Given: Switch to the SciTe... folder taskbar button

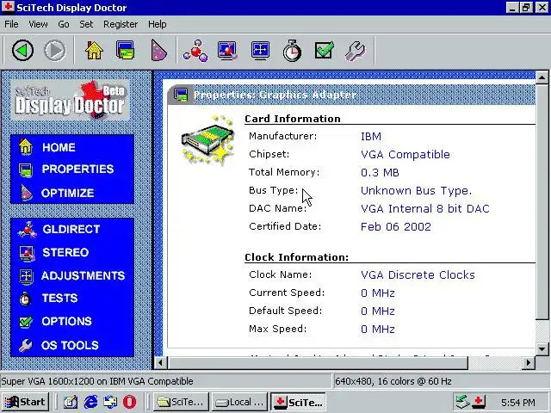Looking at the screenshot, I should click(181, 402).
